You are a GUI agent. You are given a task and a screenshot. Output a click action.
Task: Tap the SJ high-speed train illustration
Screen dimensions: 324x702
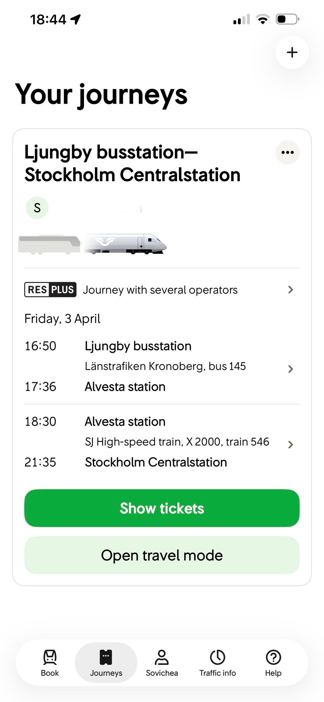[x=126, y=244]
